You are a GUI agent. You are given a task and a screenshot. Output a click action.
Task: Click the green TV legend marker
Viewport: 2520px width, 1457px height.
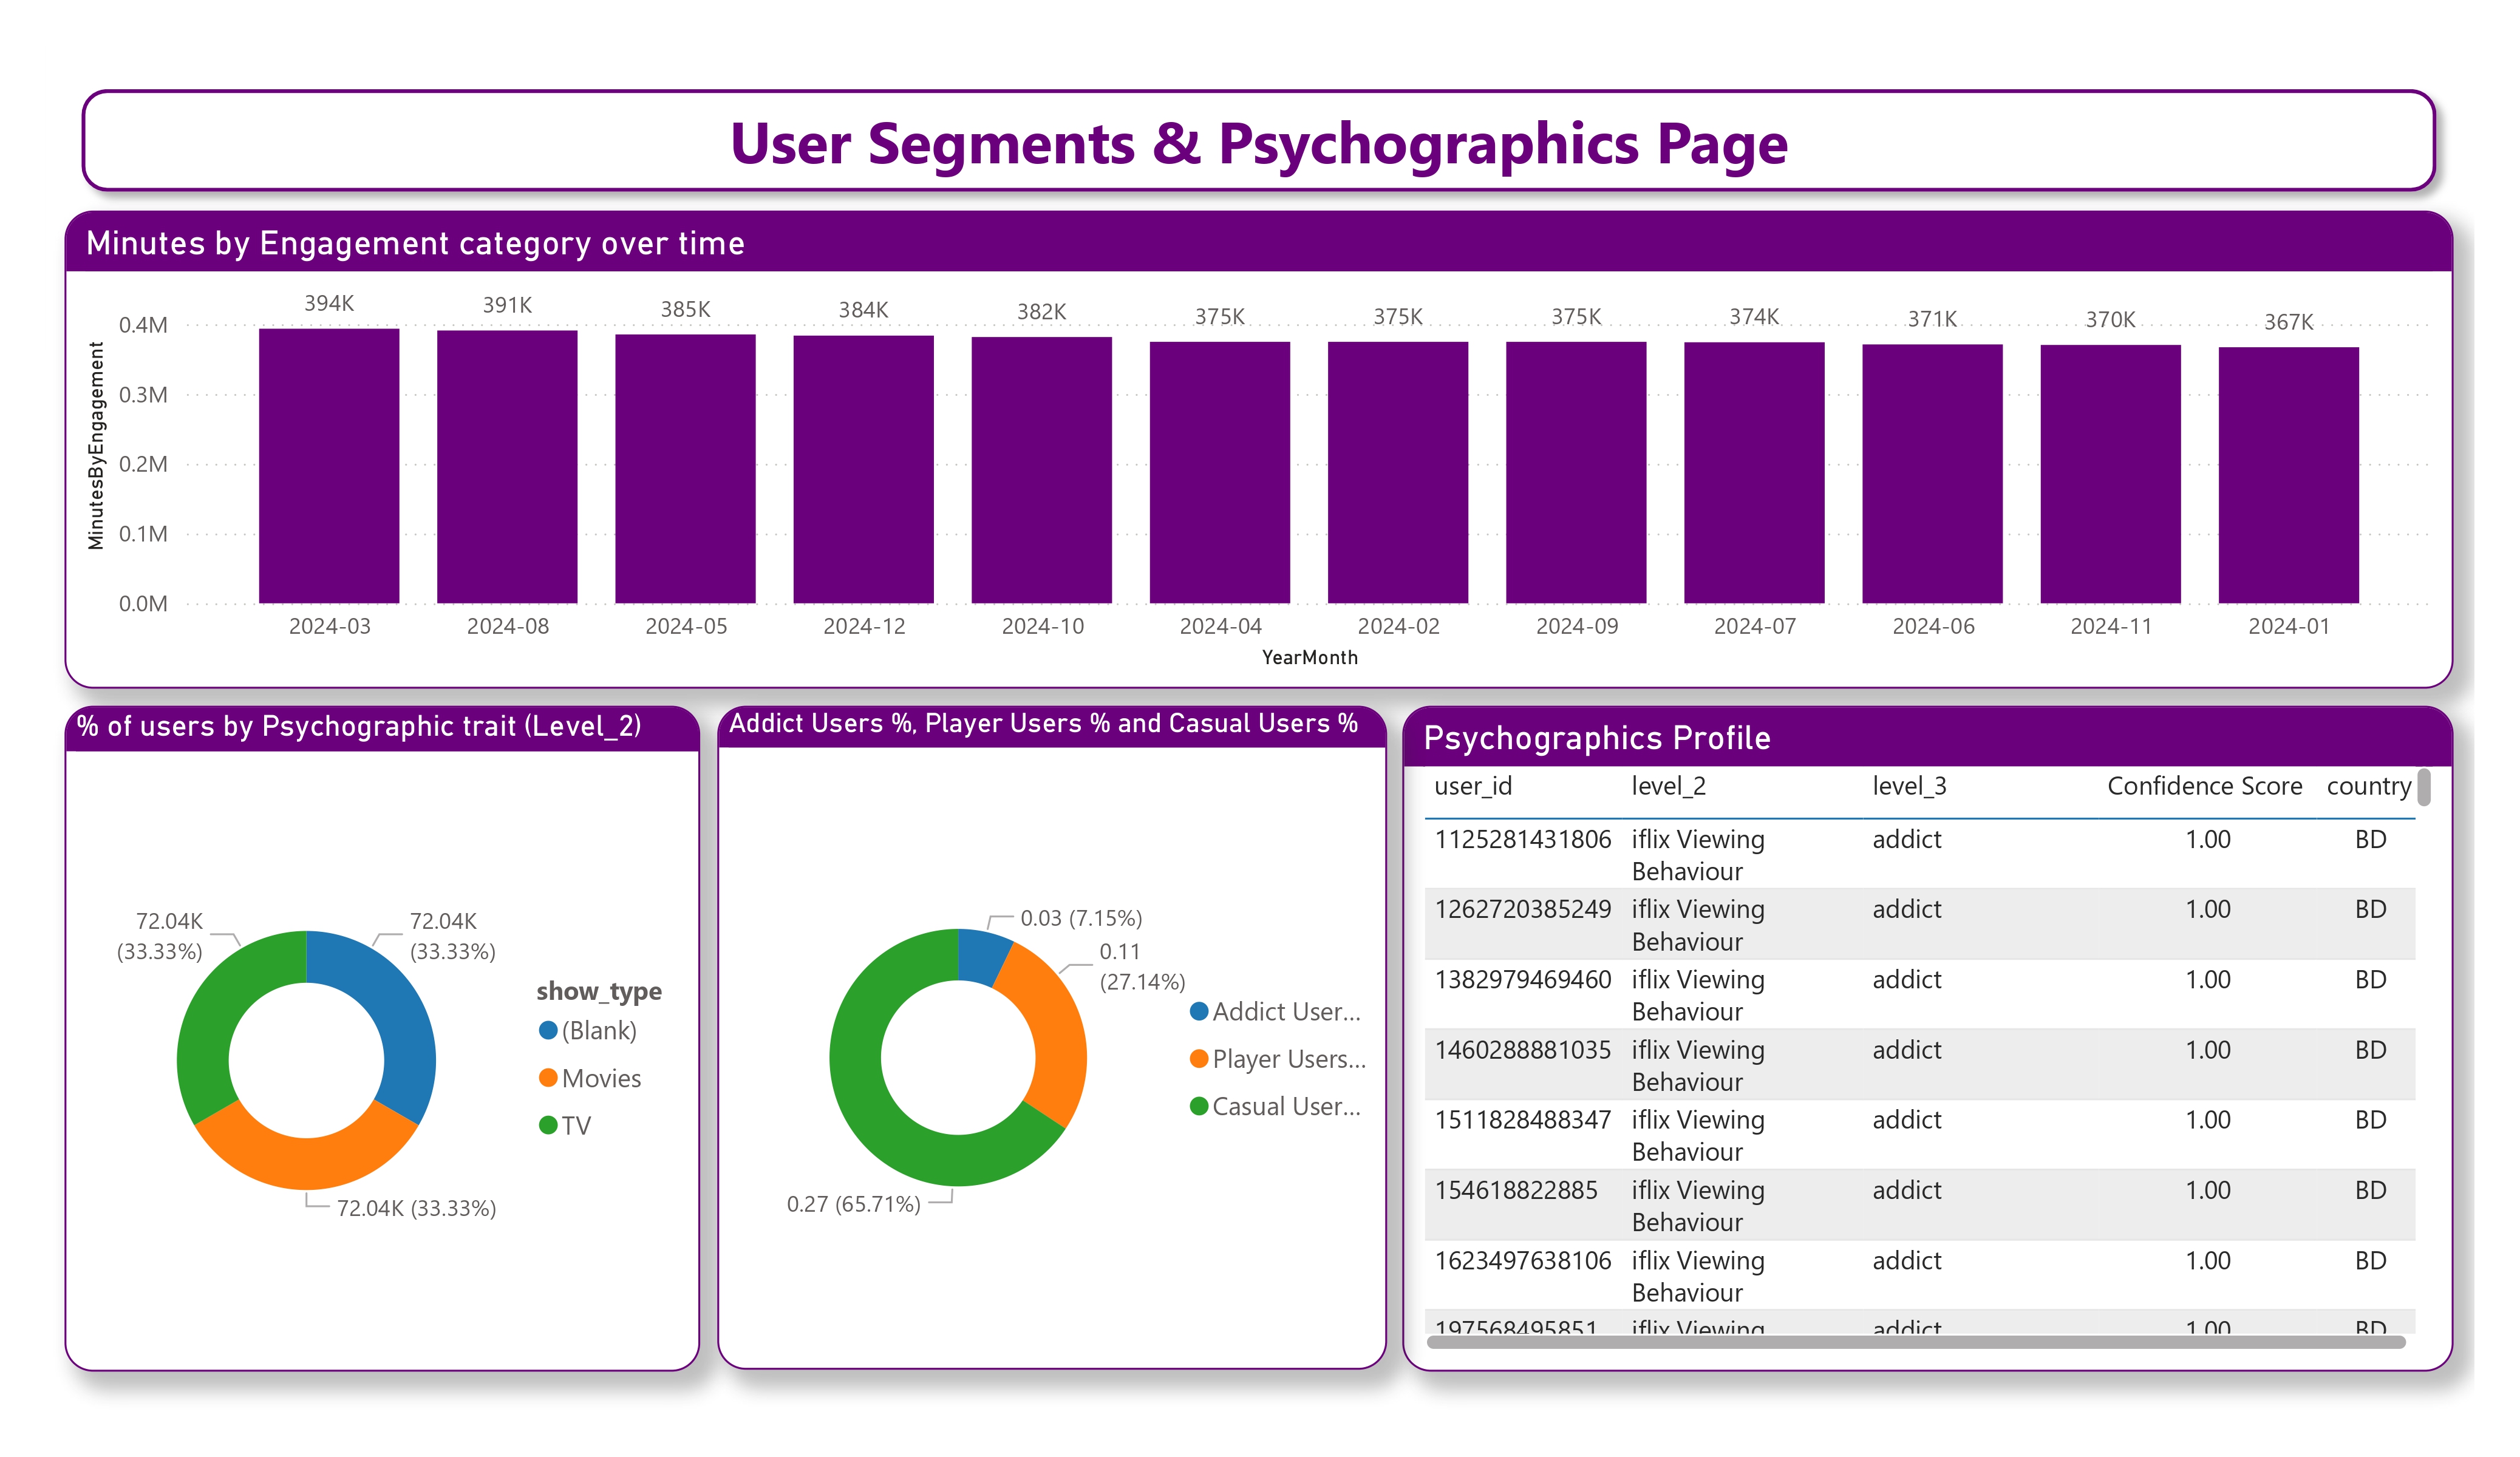pyautogui.click(x=548, y=1125)
